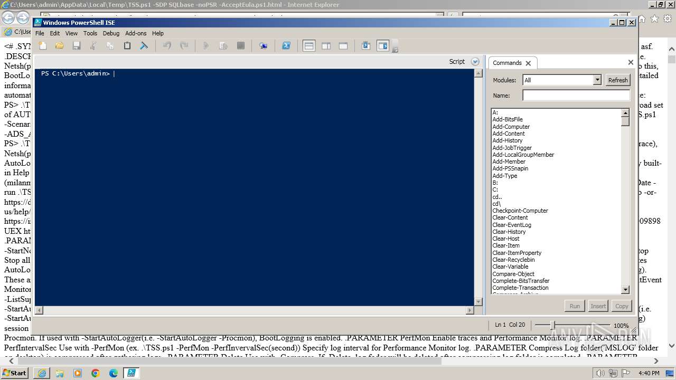Open the Help menu
The image size is (676, 380).
[x=158, y=33]
